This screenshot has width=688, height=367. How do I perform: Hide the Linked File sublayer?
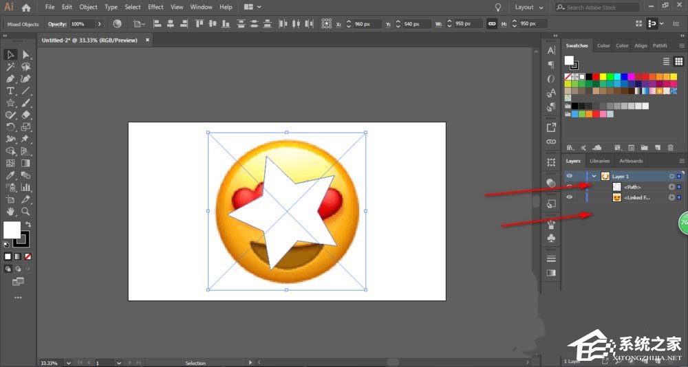click(569, 197)
